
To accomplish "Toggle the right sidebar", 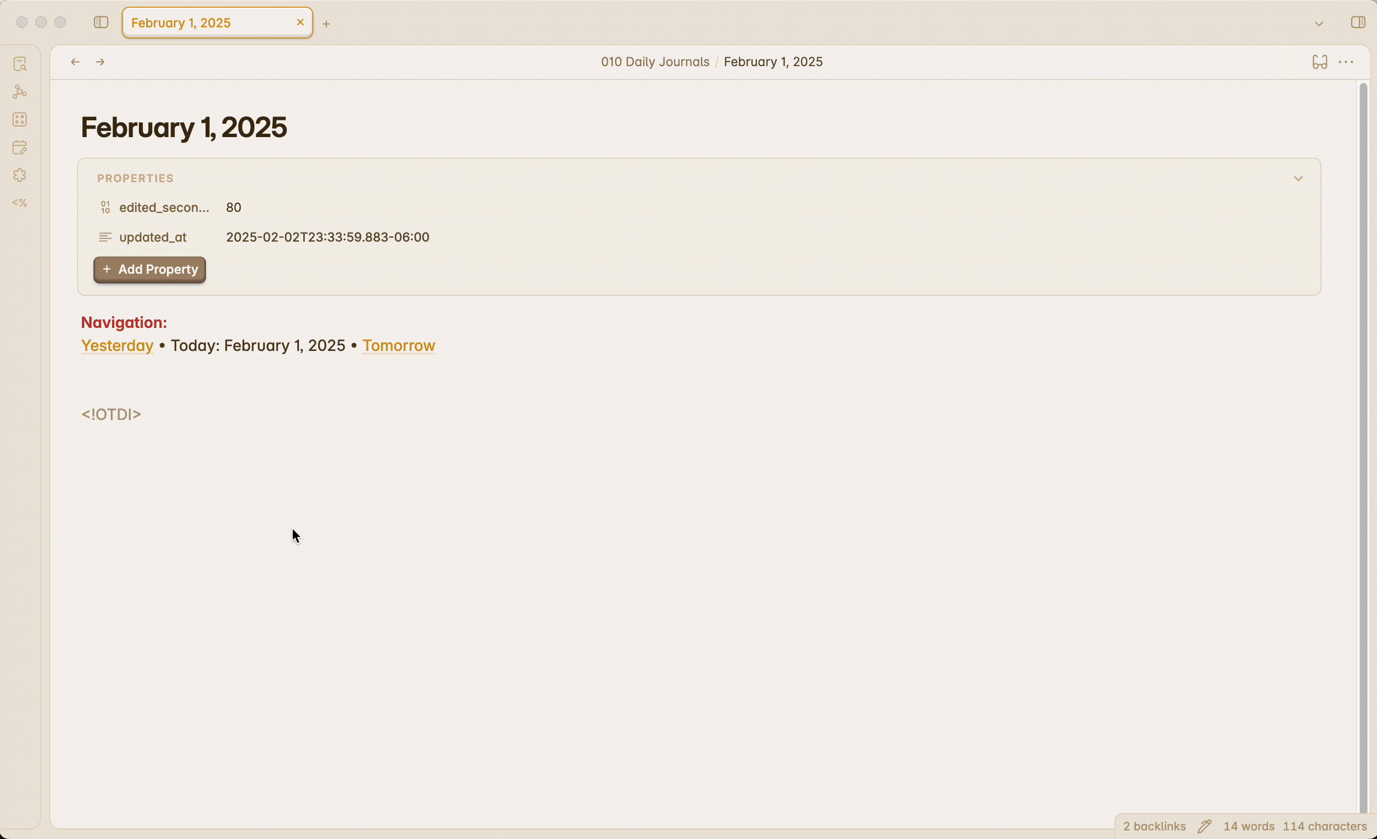I will tap(1358, 23).
